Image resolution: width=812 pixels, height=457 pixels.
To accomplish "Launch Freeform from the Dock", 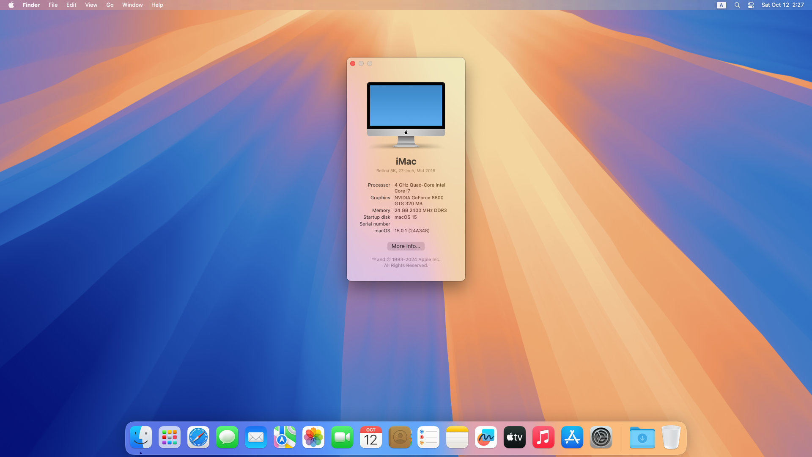I will (486, 437).
